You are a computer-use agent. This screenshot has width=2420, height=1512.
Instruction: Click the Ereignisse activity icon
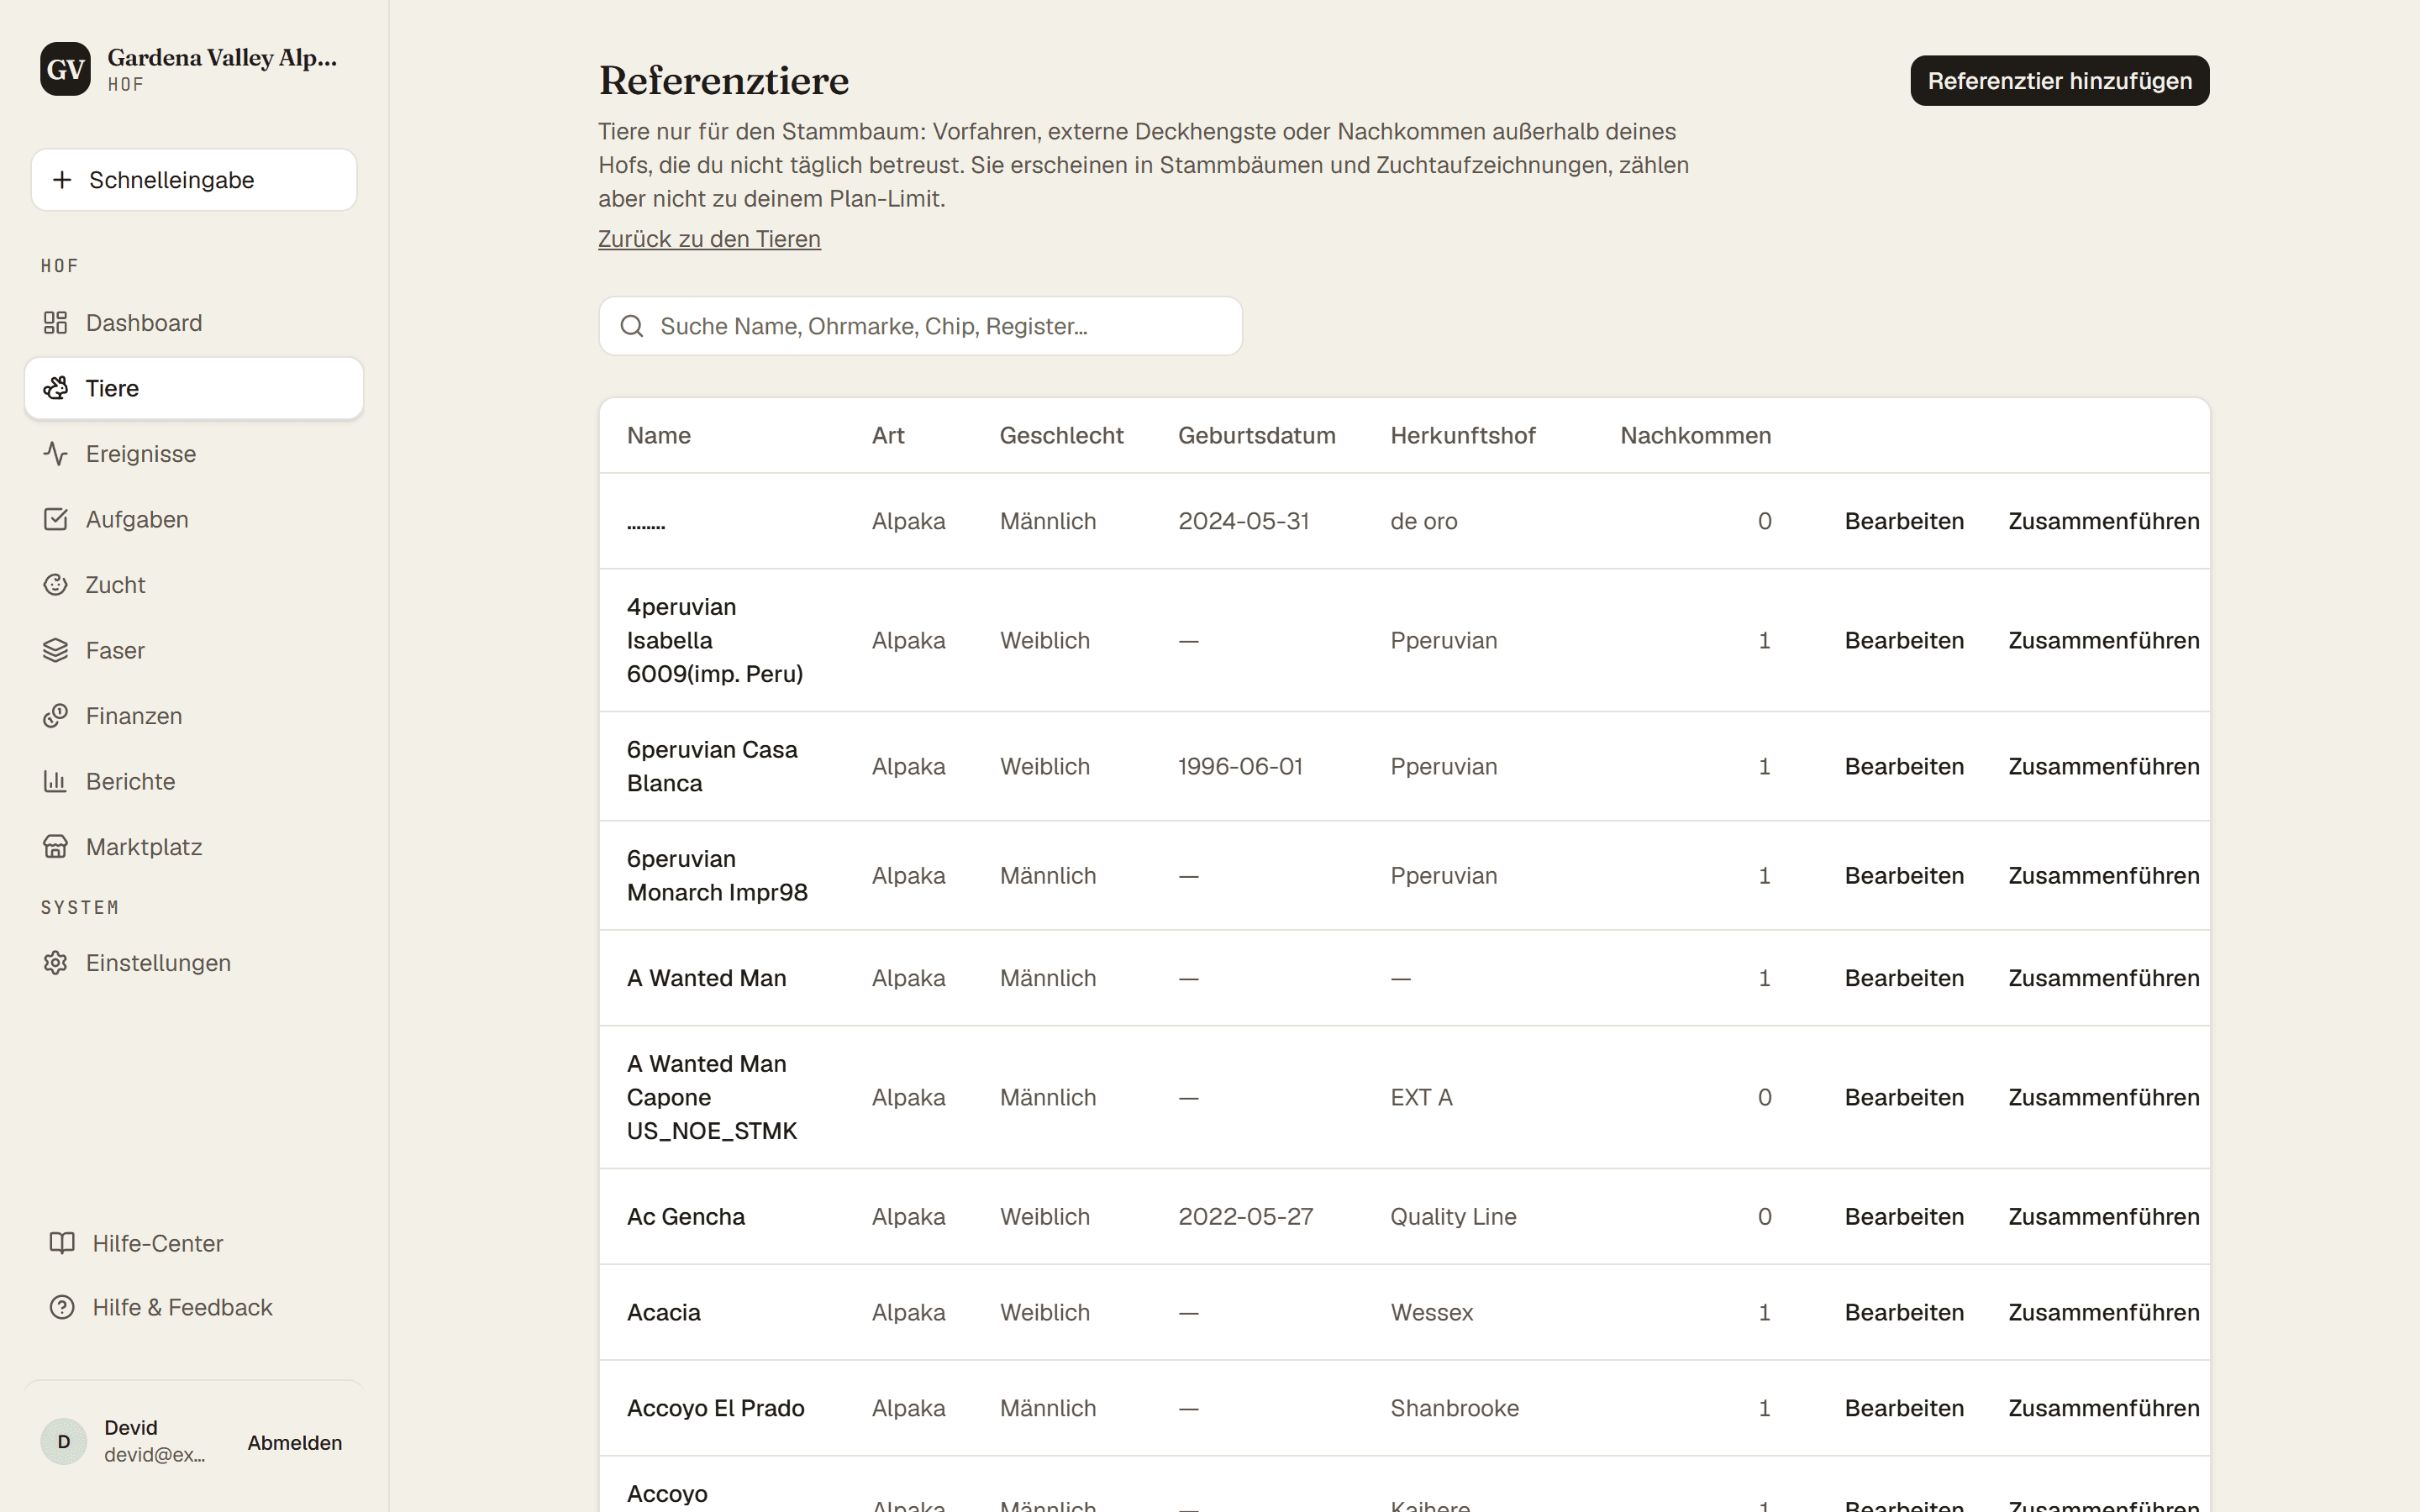(x=55, y=454)
